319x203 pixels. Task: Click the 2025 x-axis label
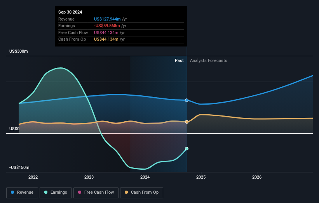201,177
